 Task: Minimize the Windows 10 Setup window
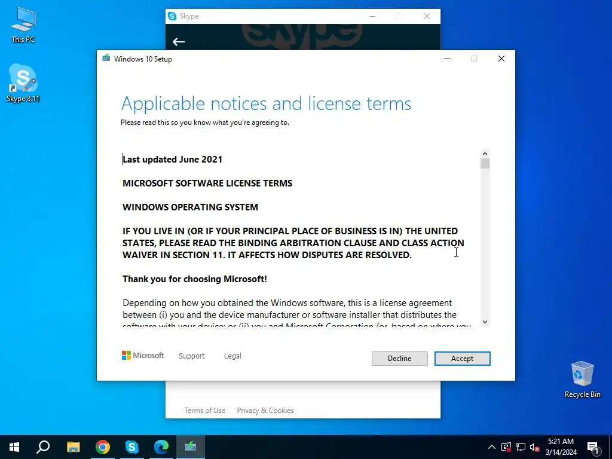coord(447,59)
